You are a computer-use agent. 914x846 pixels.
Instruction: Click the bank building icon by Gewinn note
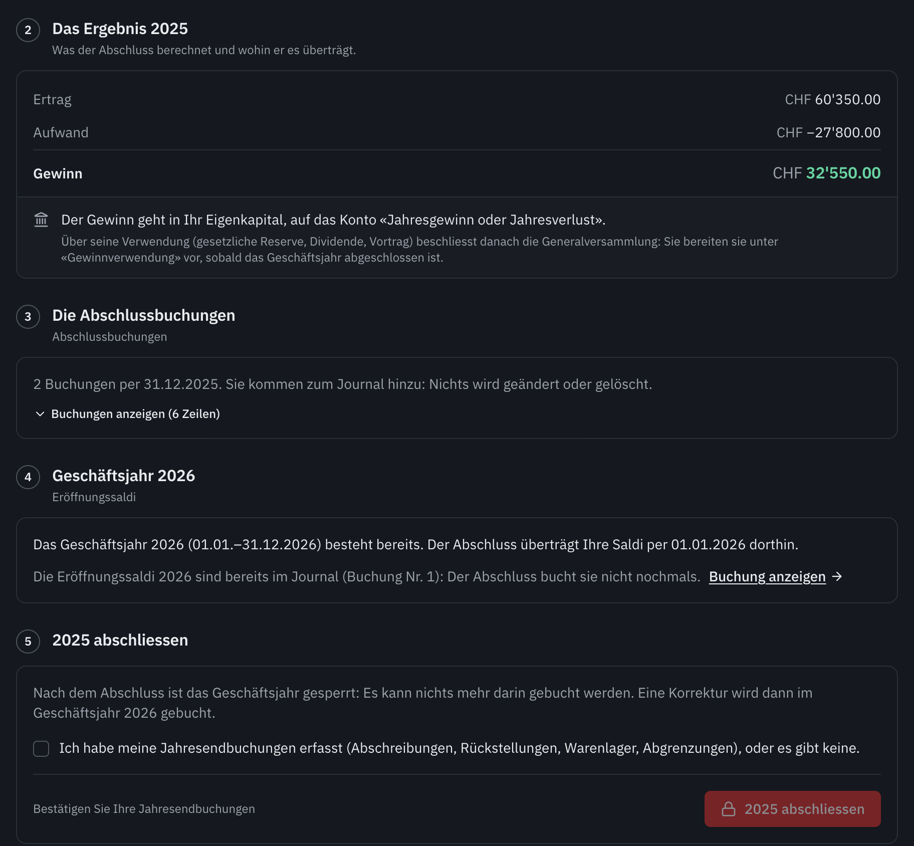tap(41, 220)
